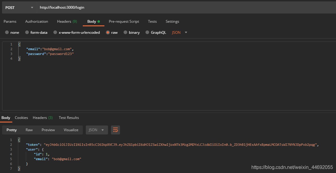Screen dimensions: 336x173
Task: Click the response "email" value bob@gmail.com
Action: pyautogui.click(x=67, y=159)
